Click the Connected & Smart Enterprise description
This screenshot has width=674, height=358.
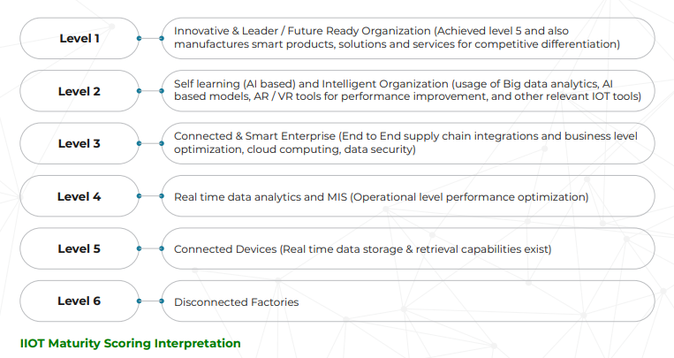coord(408,143)
